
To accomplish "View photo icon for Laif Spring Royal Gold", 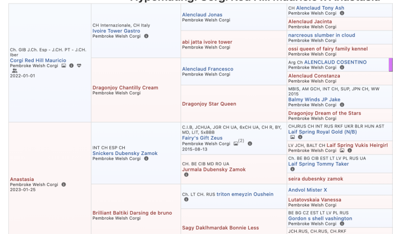I will click(293, 137).
